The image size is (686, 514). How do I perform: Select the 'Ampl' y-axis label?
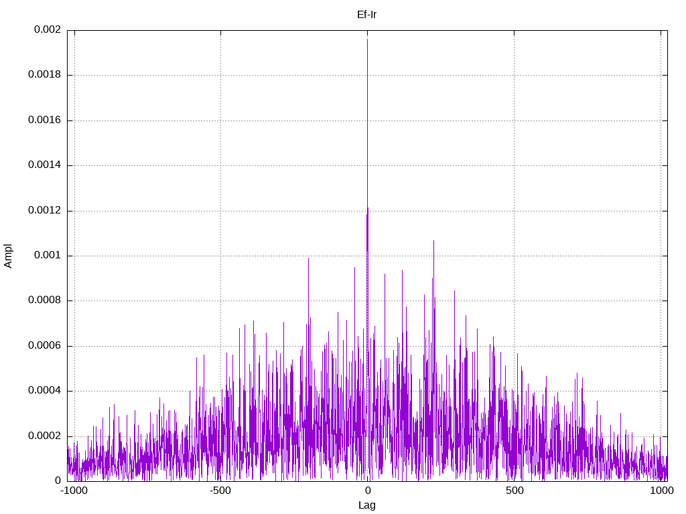[x=8, y=256]
